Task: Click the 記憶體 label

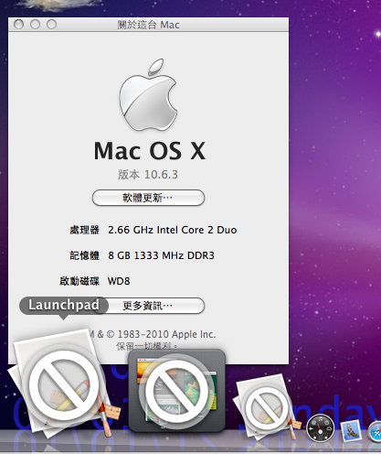Action: tap(84, 255)
